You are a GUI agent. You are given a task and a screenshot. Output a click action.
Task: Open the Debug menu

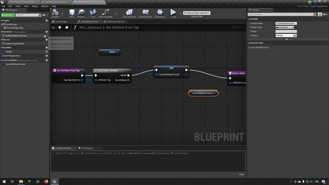tap(35, 6)
